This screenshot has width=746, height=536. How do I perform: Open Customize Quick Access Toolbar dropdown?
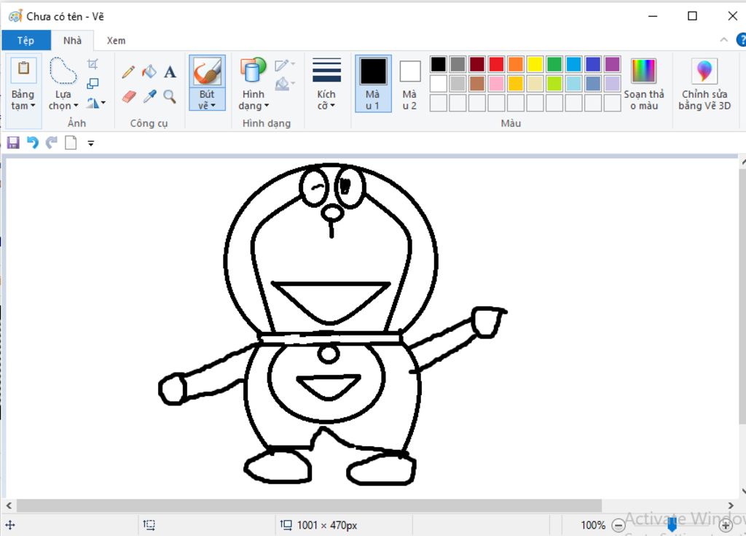[91, 143]
